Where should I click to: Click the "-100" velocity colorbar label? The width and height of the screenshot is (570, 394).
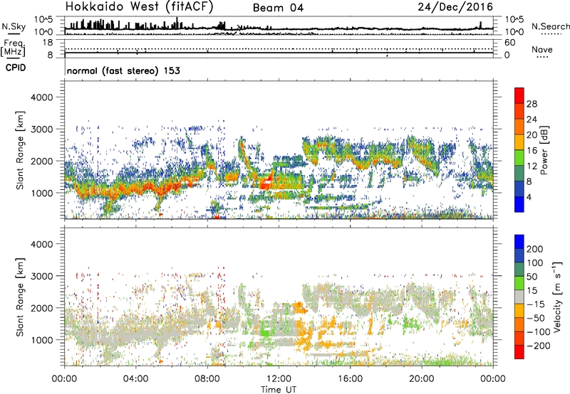pos(538,331)
